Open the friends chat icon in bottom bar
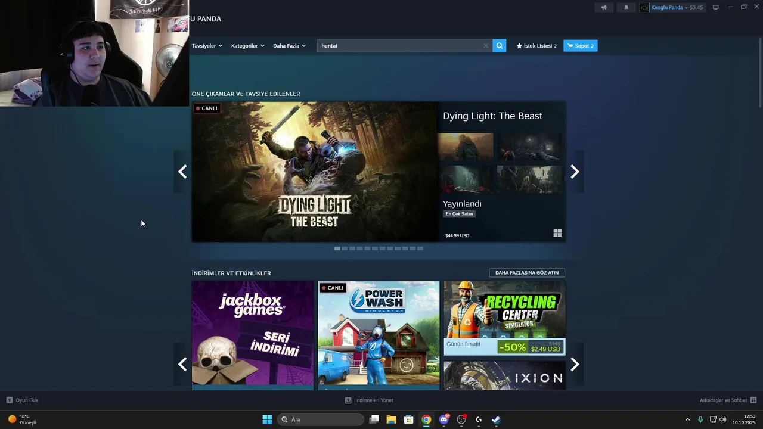Screen dimensions: 763x429 click(753, 400)
